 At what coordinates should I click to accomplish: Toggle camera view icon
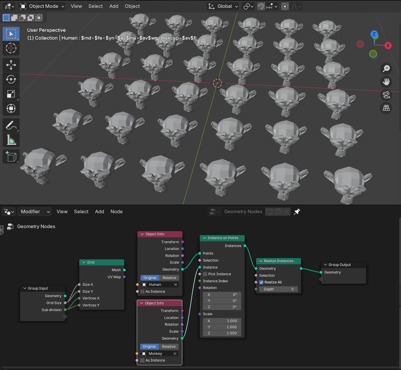click(386, 95)
